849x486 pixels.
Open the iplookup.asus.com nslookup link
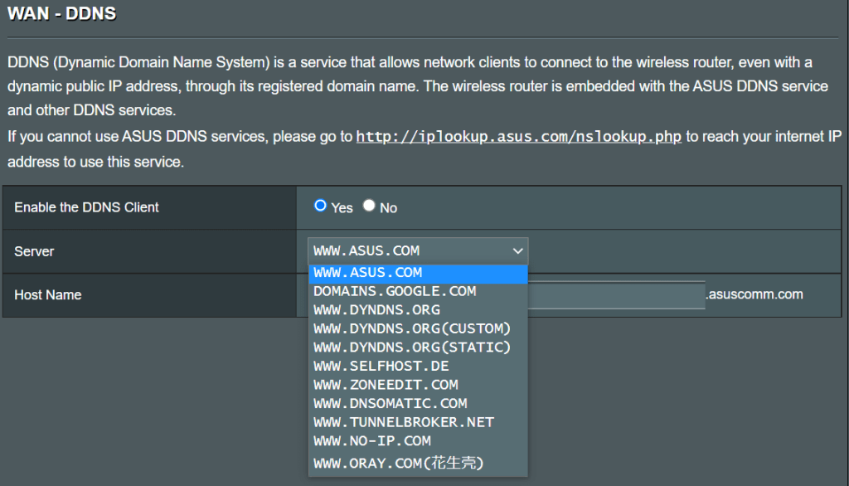pyautogui.click(x=518, y=136)
